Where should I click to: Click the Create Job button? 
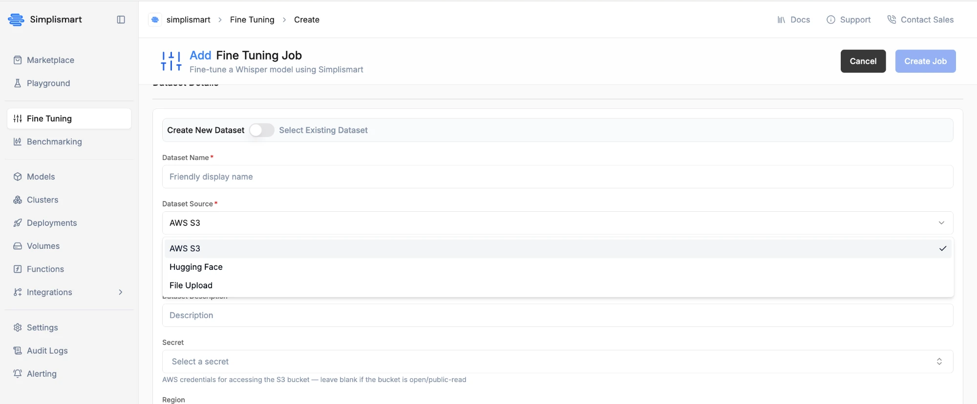pos(925,61)
